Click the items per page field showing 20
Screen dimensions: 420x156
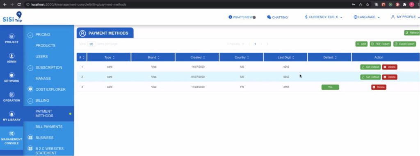pyautogui.click(x=91, y=44)
